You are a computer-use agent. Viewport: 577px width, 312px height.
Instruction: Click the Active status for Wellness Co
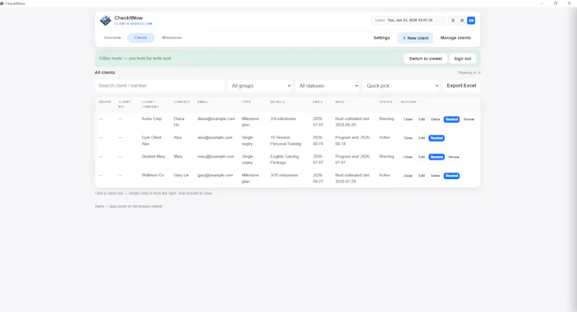(x=384, y=175)
